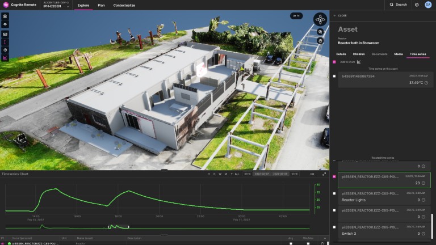This screenshot has width=436, height=245.
Task: Click the round icon below the zoom magnifier
Action: coord(320,41)
